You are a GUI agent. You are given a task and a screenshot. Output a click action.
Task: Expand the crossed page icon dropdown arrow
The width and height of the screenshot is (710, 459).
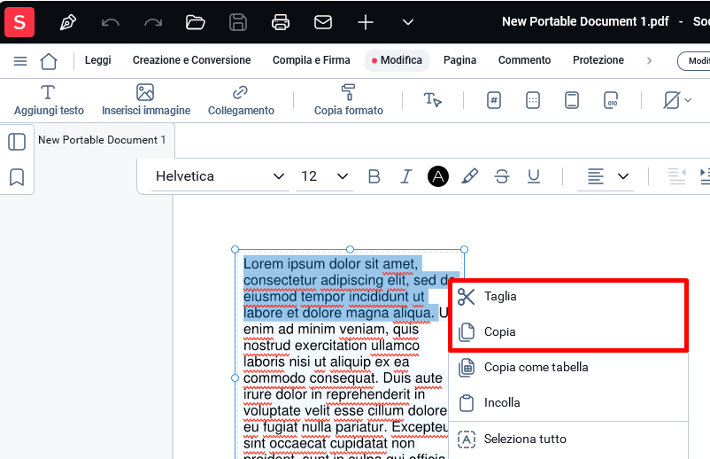pyautogui.click(x=688, y=100)
